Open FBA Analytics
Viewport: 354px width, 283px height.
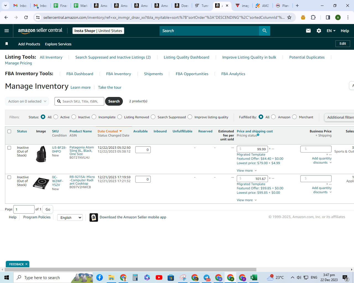(233, 74)
